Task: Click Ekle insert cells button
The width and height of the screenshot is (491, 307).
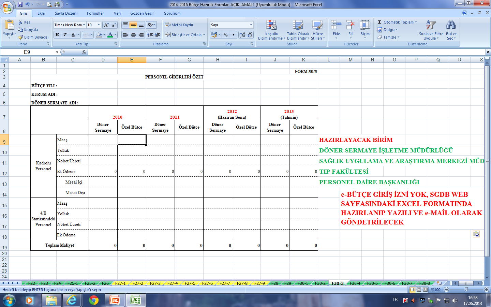Action: [336, 29]
